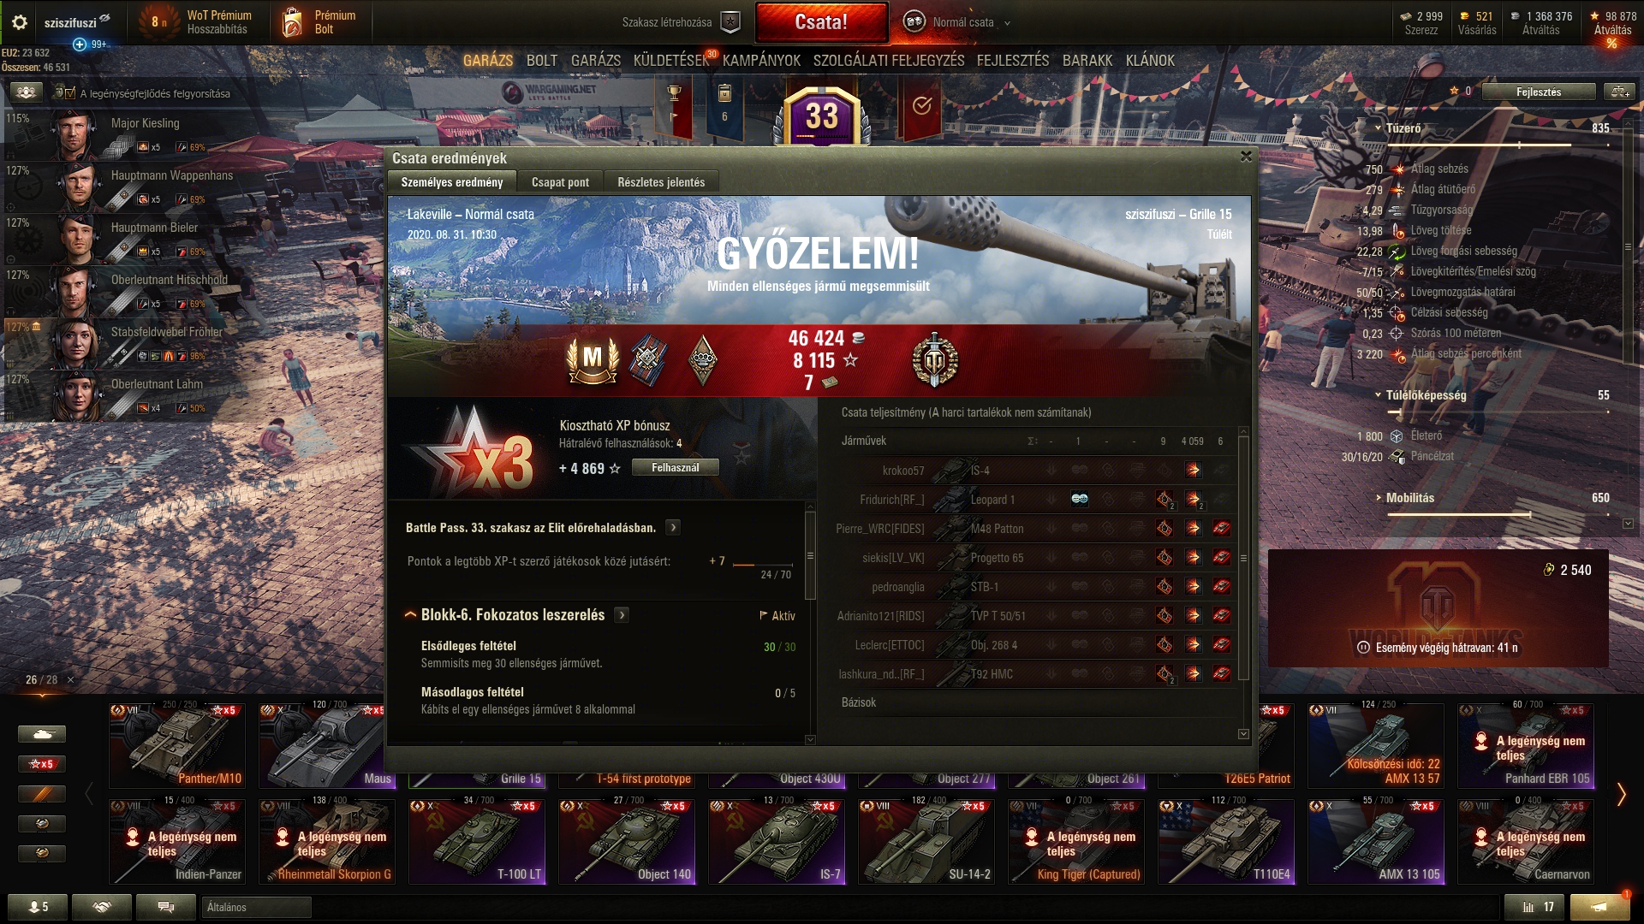Open the platoon creation shield icon

click(x=730, y=22)
